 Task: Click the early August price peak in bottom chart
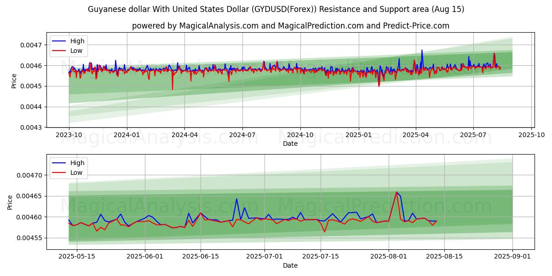(x=397, y=192)
